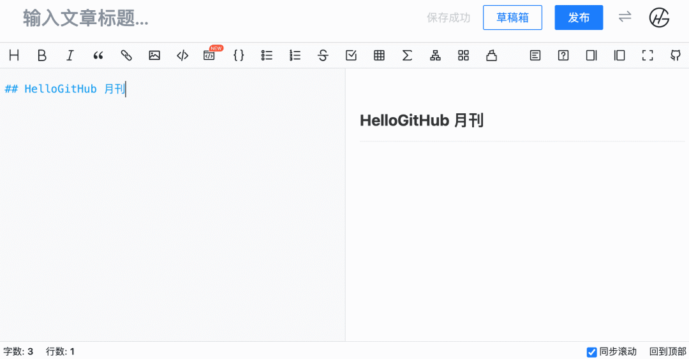Insert a heading with the H icon
This screenshot has width=689, height=359.
click(14, 55)
